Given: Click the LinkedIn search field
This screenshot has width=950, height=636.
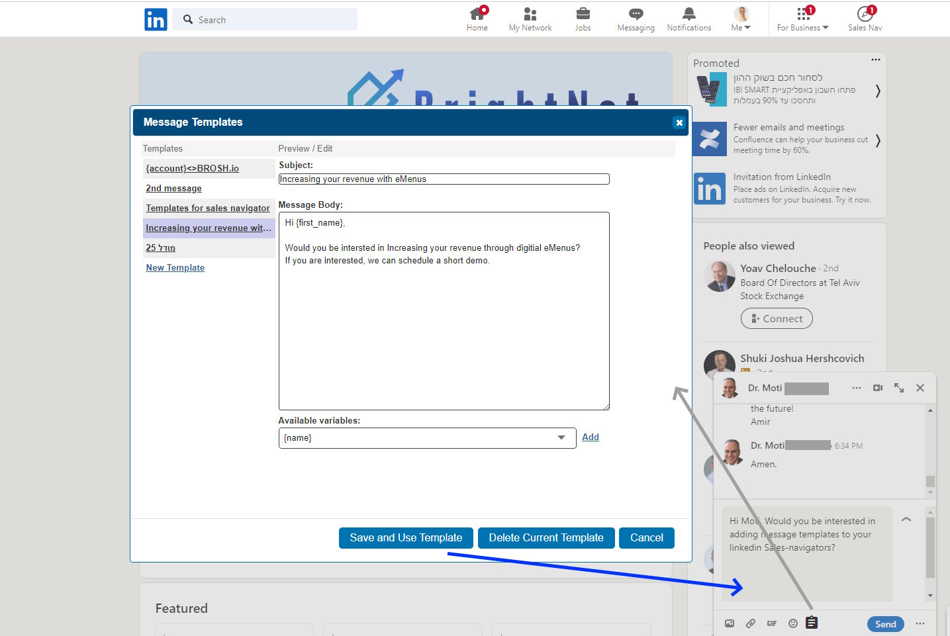Looking at the screenshot, I should 265,20.
